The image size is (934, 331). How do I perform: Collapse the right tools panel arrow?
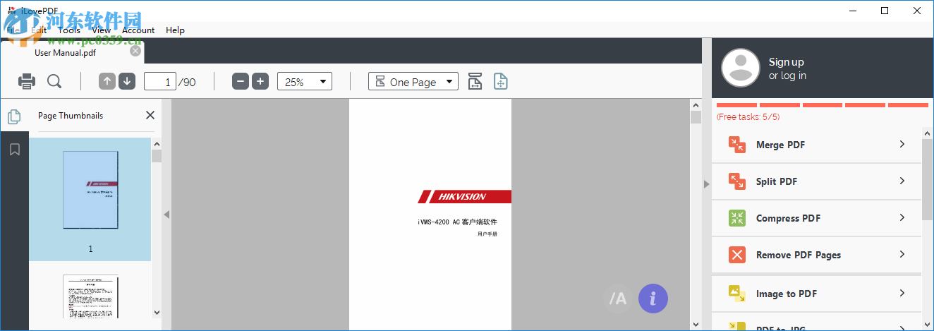(706, 184)
